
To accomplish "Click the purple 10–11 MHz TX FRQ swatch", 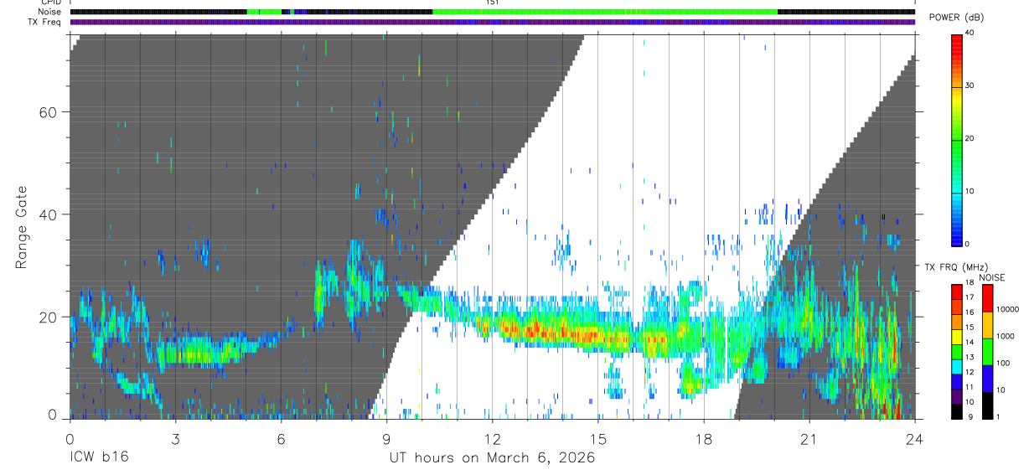I will pyautogui.click(x=957, y=395).
